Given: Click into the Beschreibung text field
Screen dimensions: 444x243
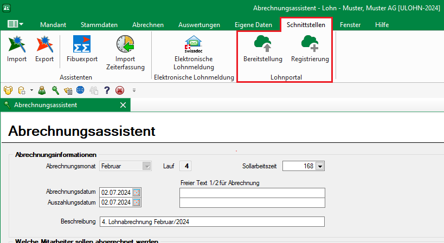Looking at the screenshot, I should 211,221.
